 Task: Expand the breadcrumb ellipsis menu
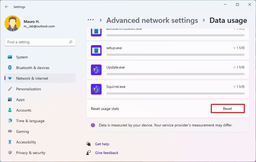pos(90,20)
